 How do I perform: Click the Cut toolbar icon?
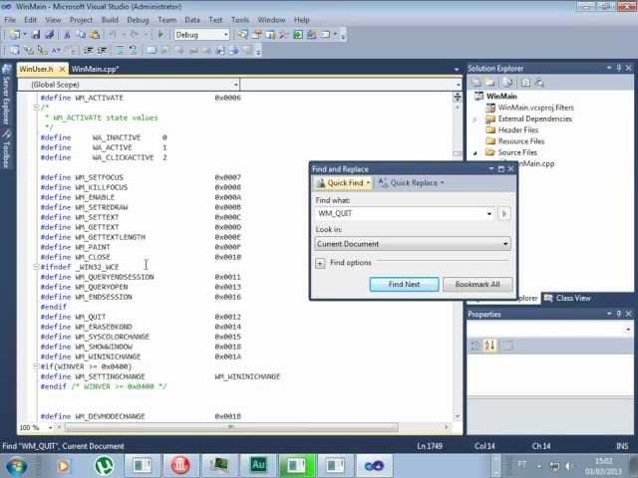click(x=67, y=35)
